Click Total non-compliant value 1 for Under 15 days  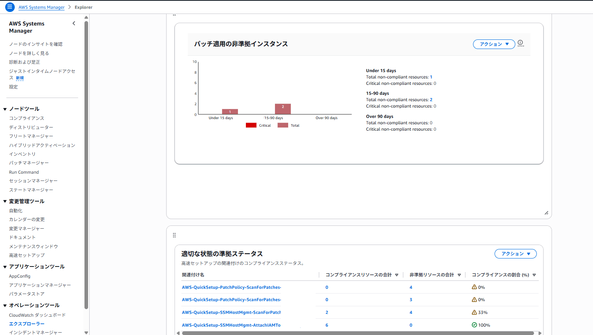pyautogui.click(x=431, y=77)
